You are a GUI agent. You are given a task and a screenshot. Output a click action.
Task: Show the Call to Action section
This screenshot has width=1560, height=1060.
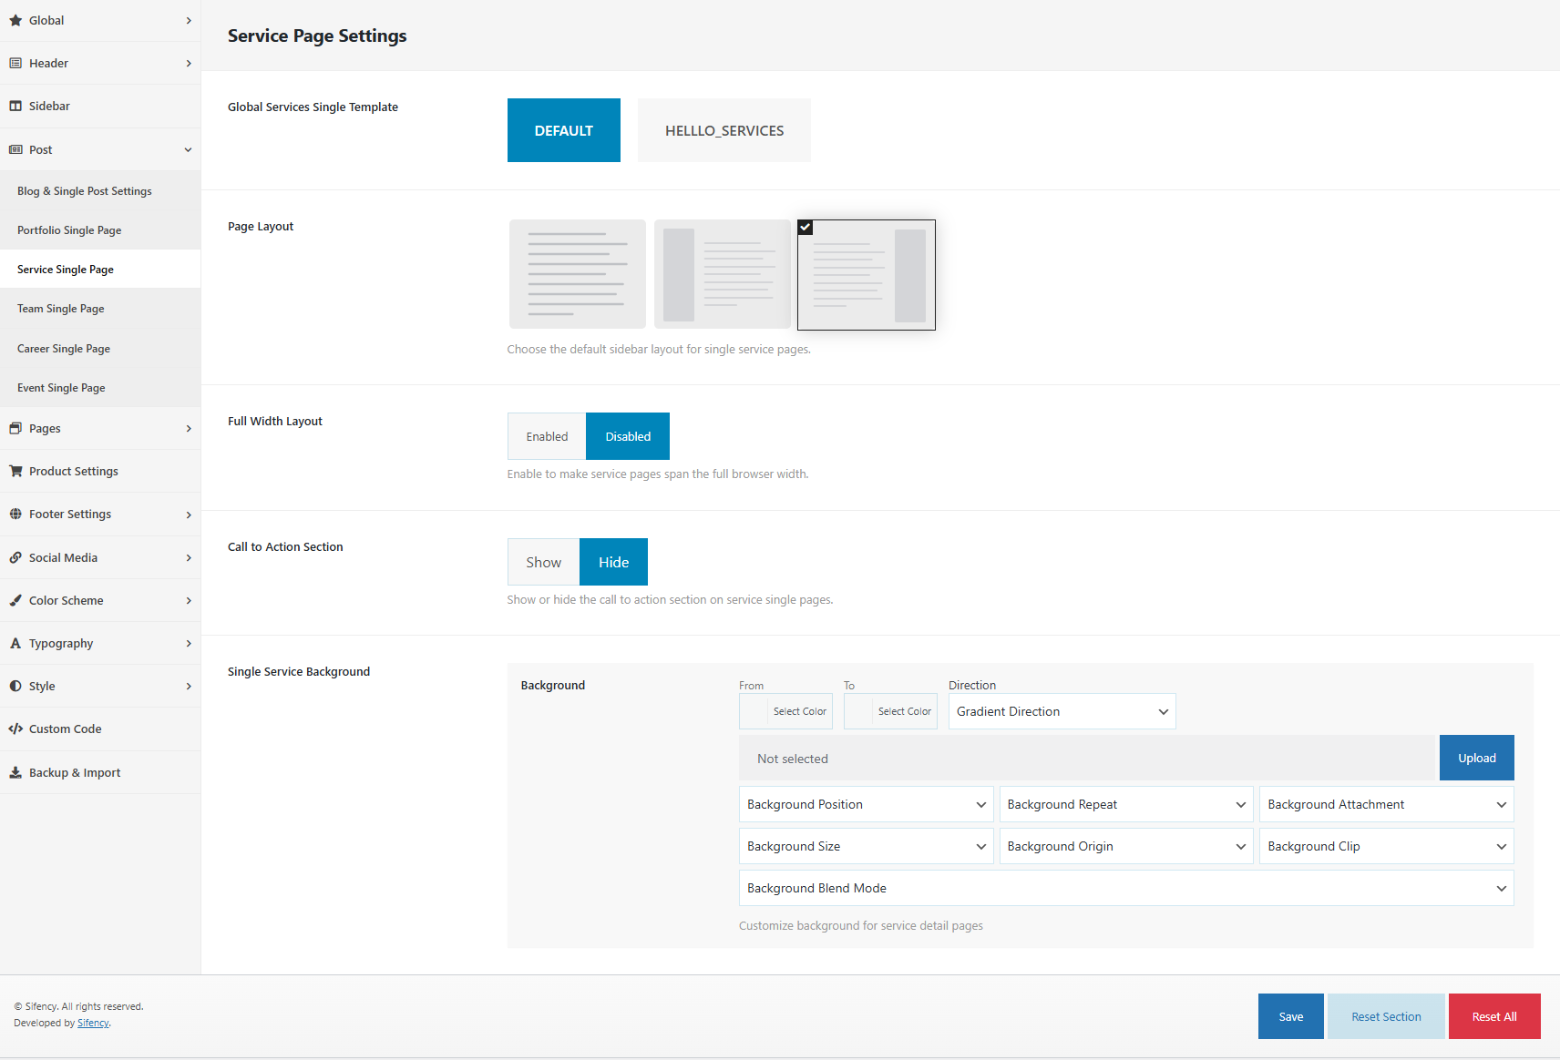[x=543, y=562]
